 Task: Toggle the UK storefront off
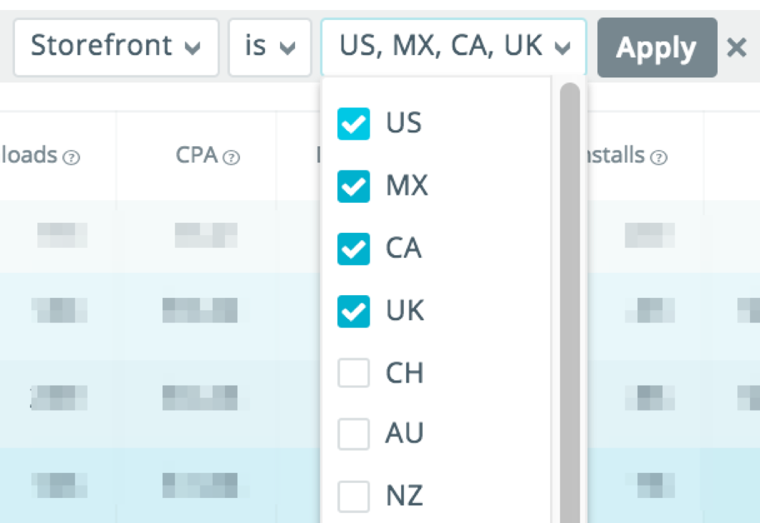click(352, 311)
